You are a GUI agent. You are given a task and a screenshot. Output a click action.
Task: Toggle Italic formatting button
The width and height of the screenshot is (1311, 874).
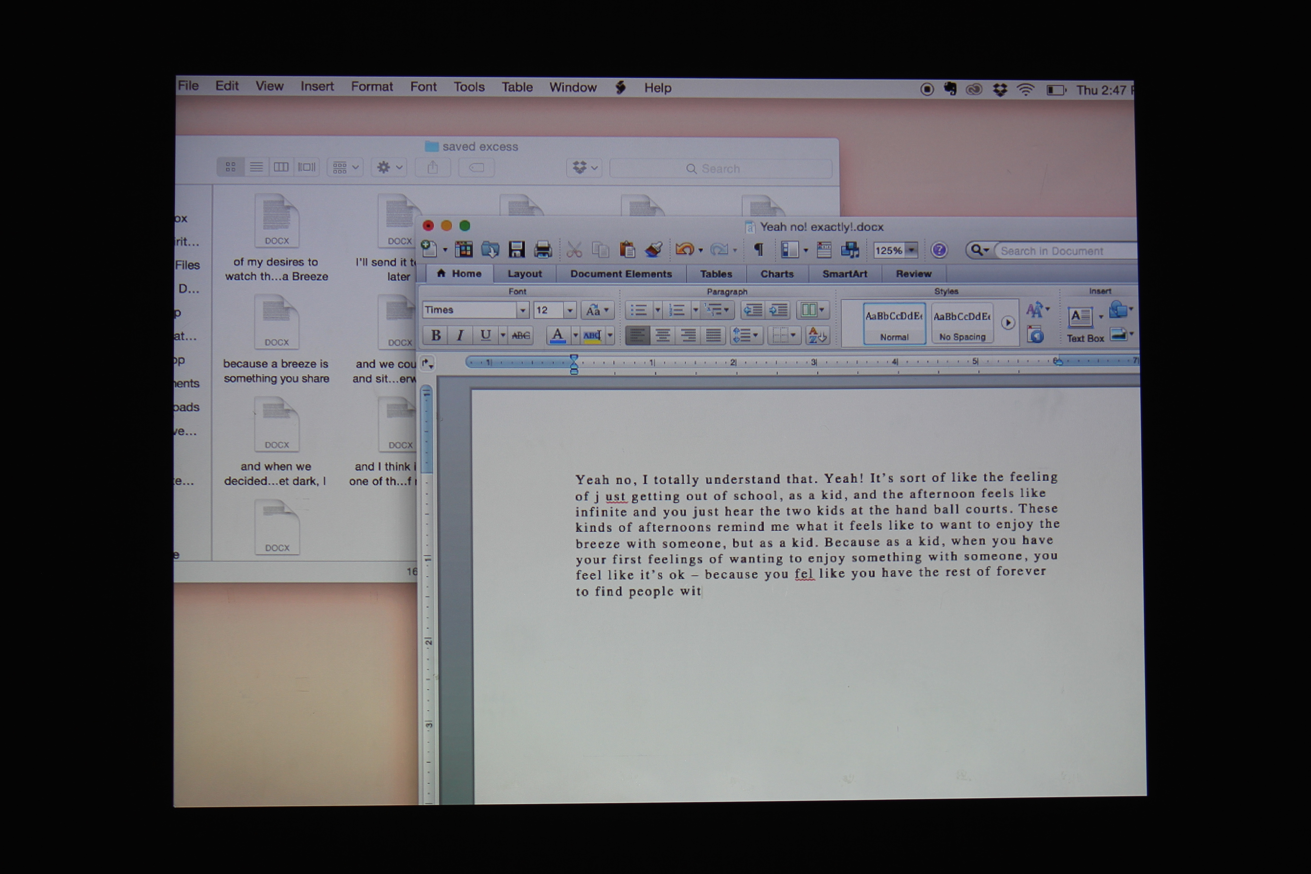[460, 335]
